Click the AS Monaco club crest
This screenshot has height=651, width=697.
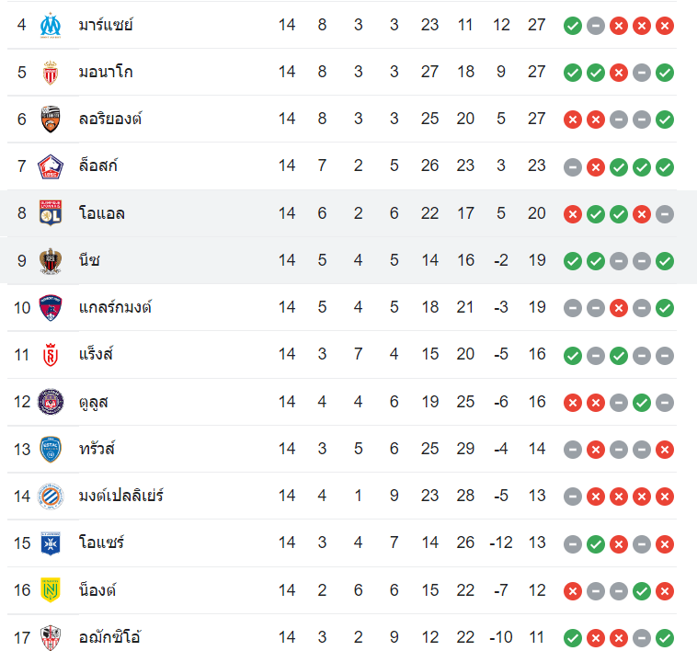coord(51,72)
